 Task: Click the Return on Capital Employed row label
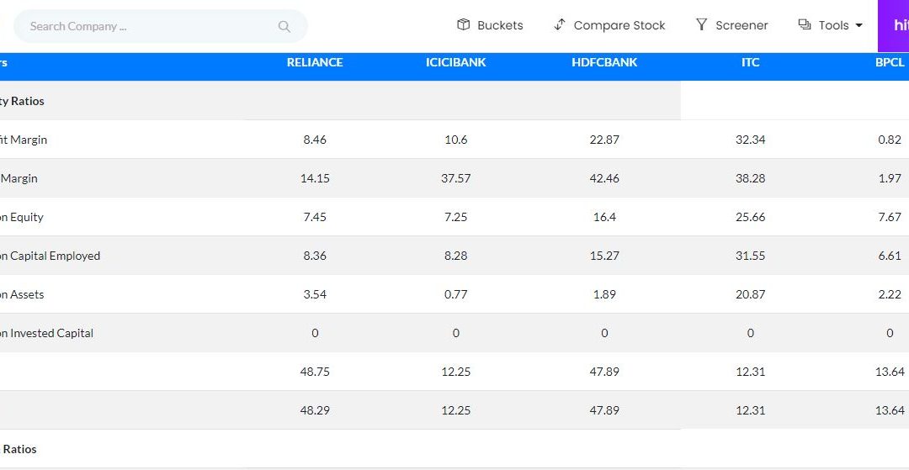50,256
